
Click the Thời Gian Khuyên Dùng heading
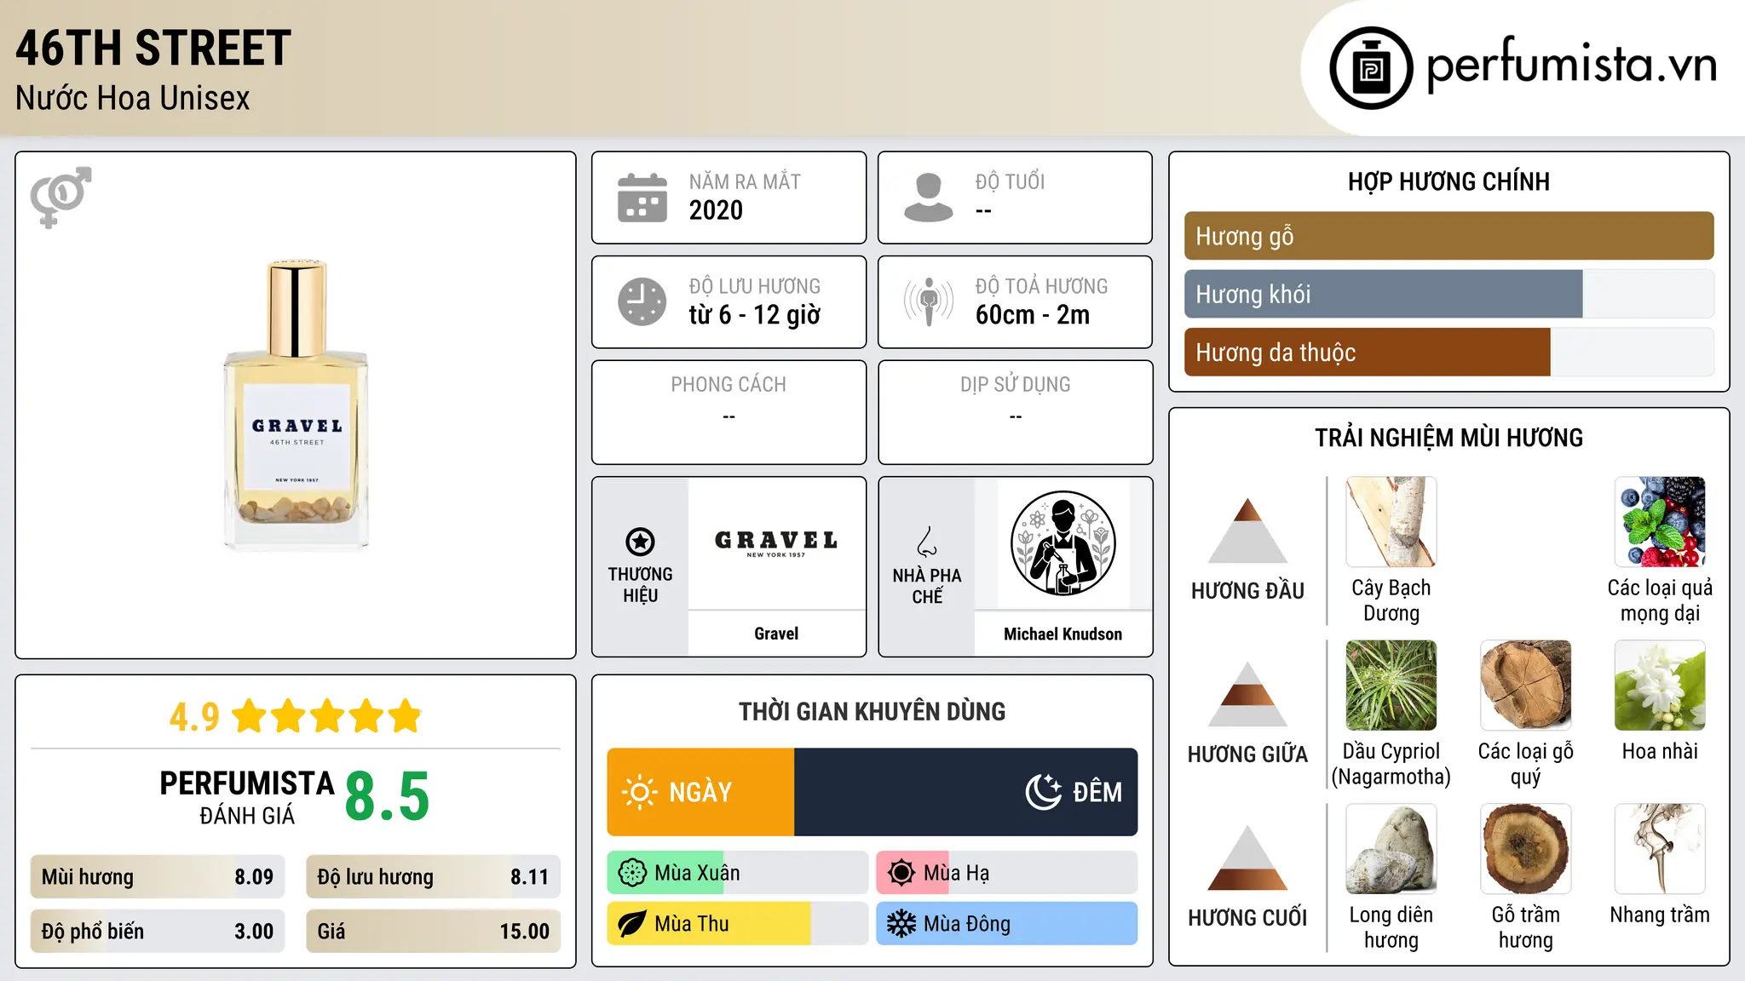[872, 711]
